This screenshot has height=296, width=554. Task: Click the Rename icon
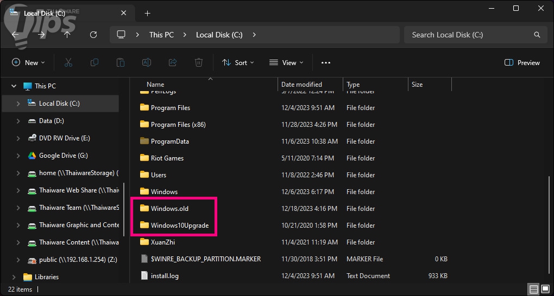pyautogui.click(x=147, y=62)
